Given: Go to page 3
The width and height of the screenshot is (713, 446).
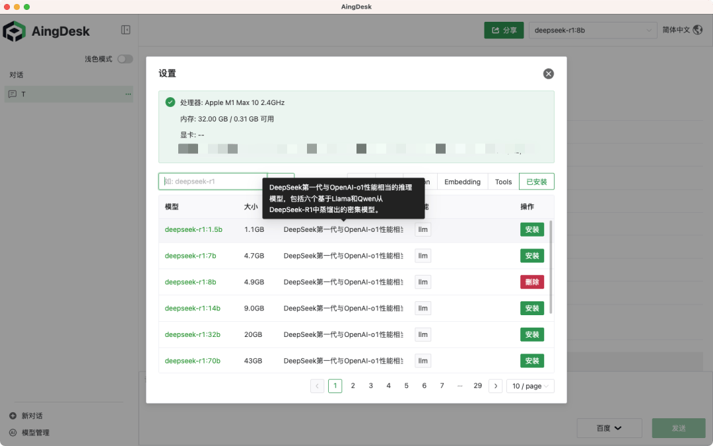Looking at the screenshot, I should click(370, 386).
